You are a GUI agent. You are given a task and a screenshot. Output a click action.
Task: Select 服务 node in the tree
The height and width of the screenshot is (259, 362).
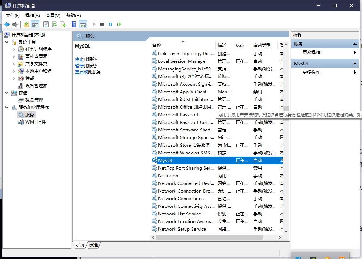pos(29,115)
